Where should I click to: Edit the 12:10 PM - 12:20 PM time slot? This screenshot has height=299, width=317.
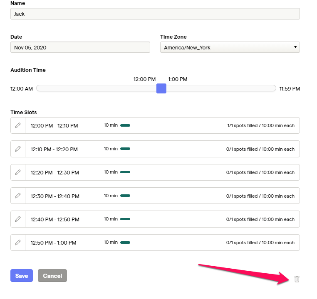point(18,149)
